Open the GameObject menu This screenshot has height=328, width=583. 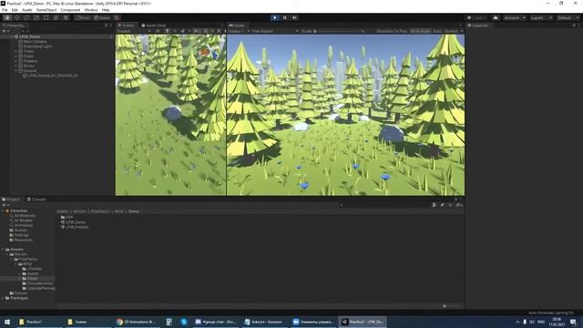point(46,10)
